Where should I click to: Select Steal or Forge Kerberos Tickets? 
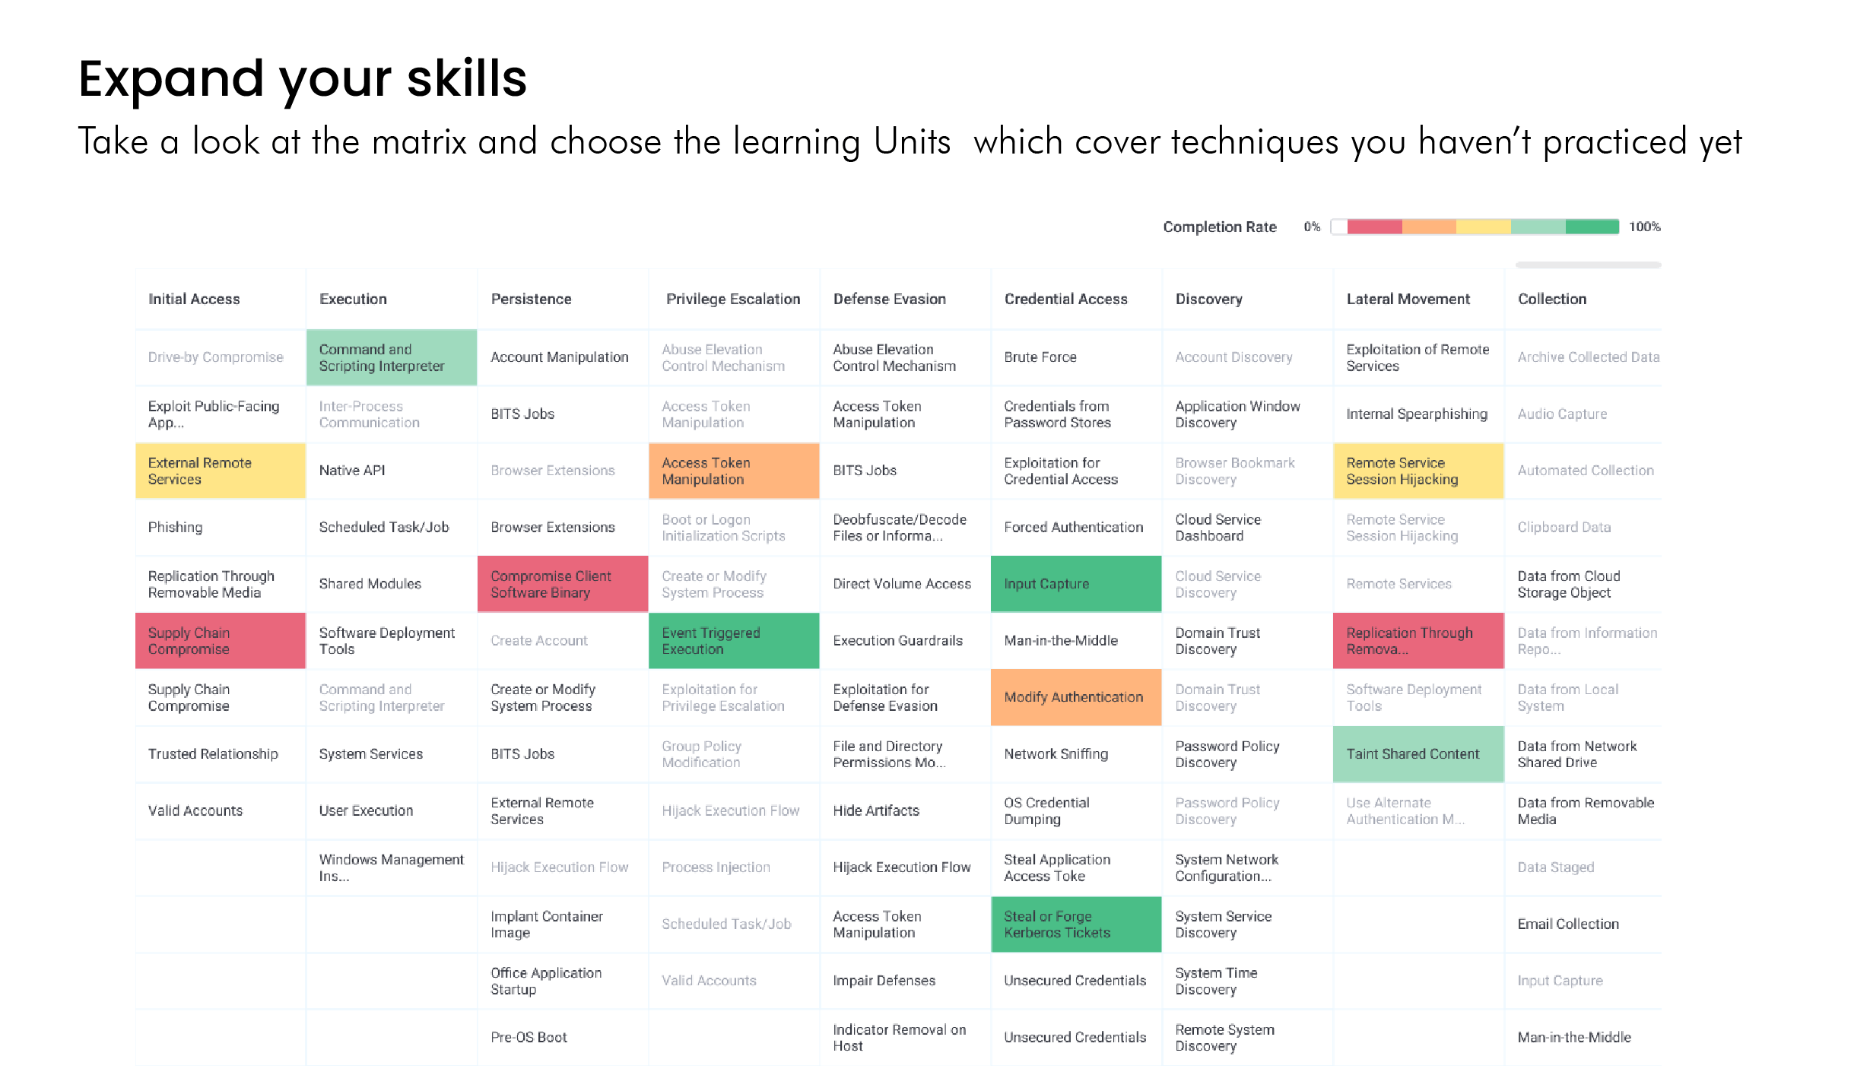1076,924
